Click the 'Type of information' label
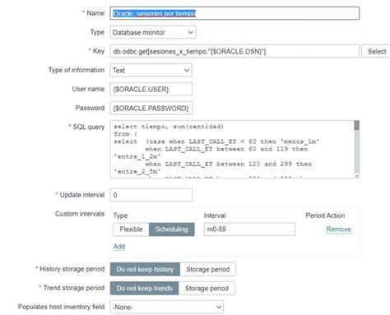 click(77, 70)
